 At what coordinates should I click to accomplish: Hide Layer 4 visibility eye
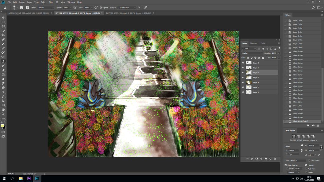click(243, 82)
